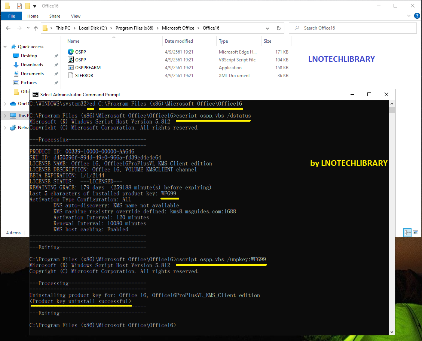Go back using the back arrow
Viewport: 422px width, 341px height.
click(x=8, y=28)
